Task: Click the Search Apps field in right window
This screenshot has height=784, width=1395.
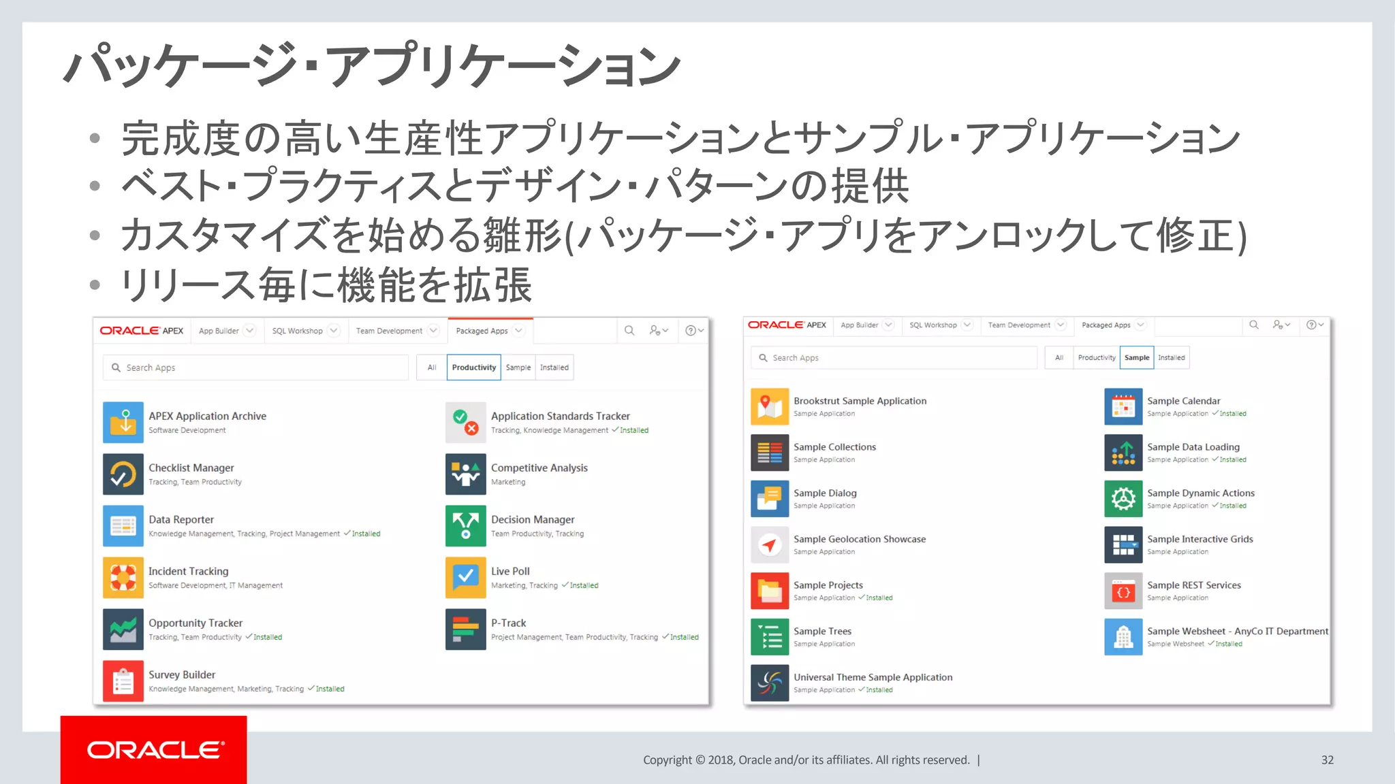Action: click(x=894, y=357)
